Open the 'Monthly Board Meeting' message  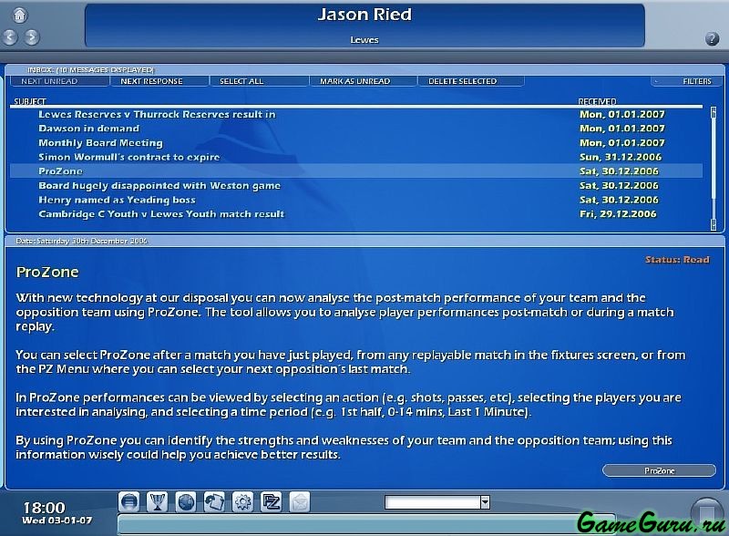(100, 143)
